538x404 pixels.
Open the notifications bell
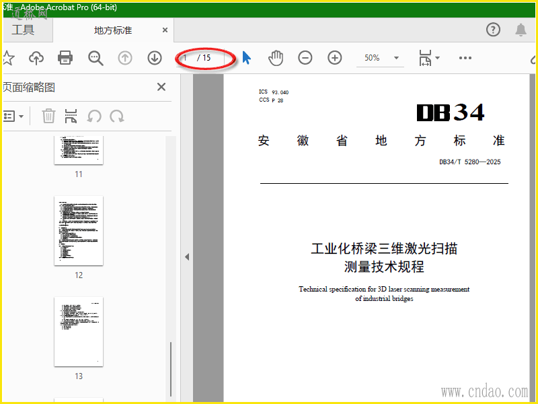[521, 30]
